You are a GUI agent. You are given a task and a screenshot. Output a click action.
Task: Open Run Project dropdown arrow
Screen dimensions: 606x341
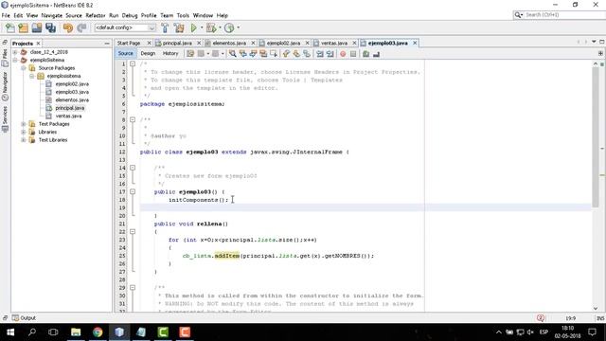coord(202,27)
